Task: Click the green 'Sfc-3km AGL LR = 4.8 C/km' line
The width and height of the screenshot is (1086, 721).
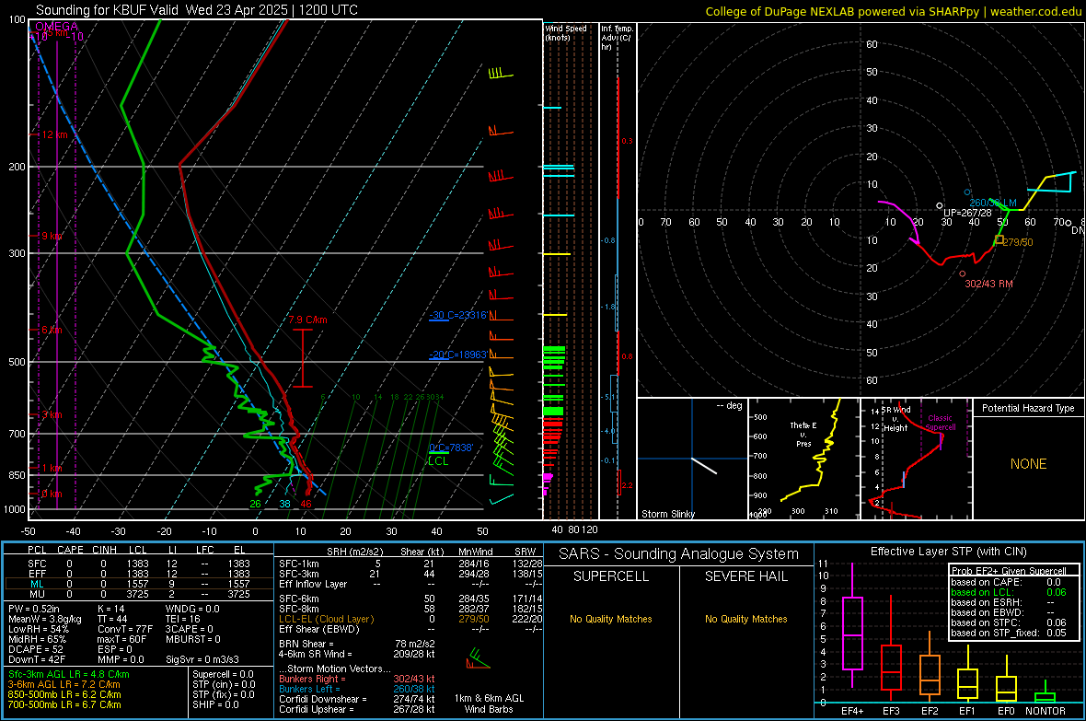Action: [x=69, y=674]
